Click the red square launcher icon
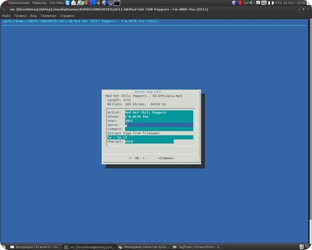 click(87, 3)
